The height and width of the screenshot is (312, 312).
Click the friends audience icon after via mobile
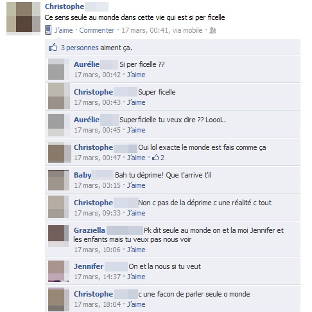click(212, 30)
